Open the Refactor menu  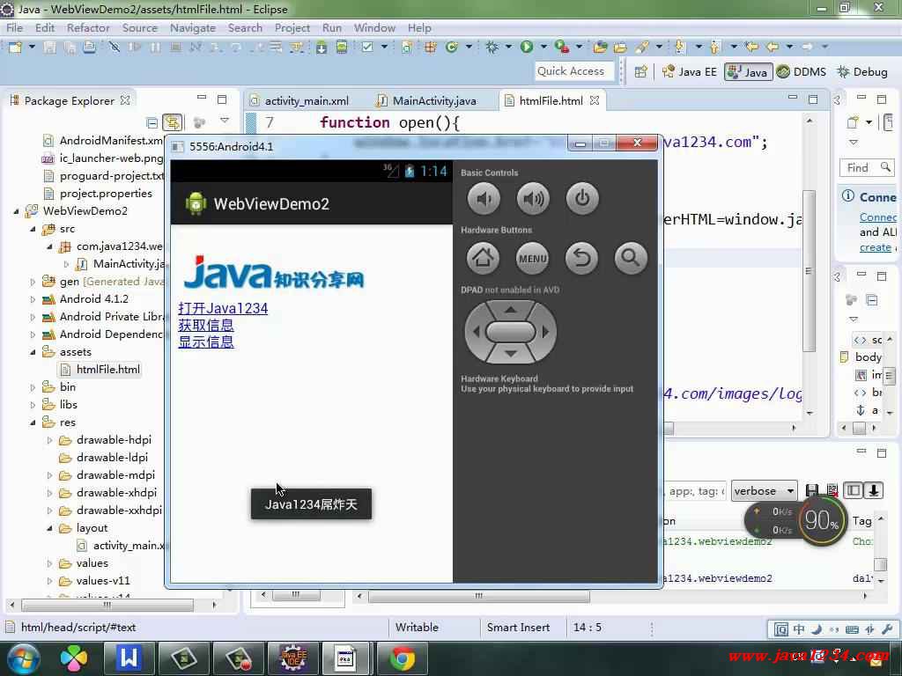[88, 27]
